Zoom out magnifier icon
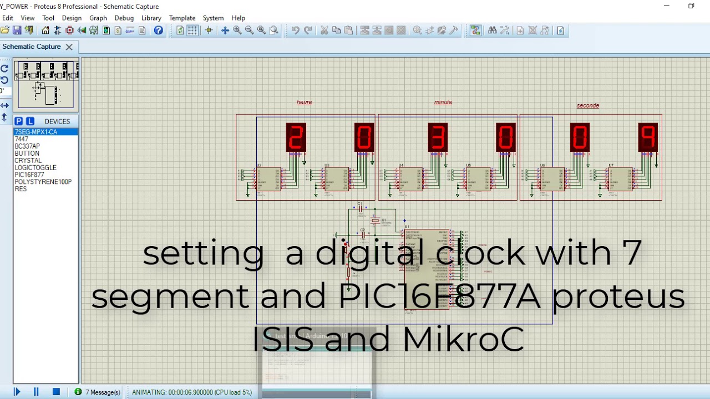 pos(250,30)
